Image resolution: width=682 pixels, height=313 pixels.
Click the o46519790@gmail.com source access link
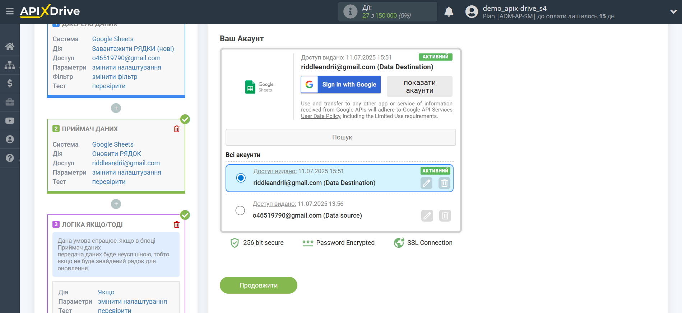pos(126,58)
